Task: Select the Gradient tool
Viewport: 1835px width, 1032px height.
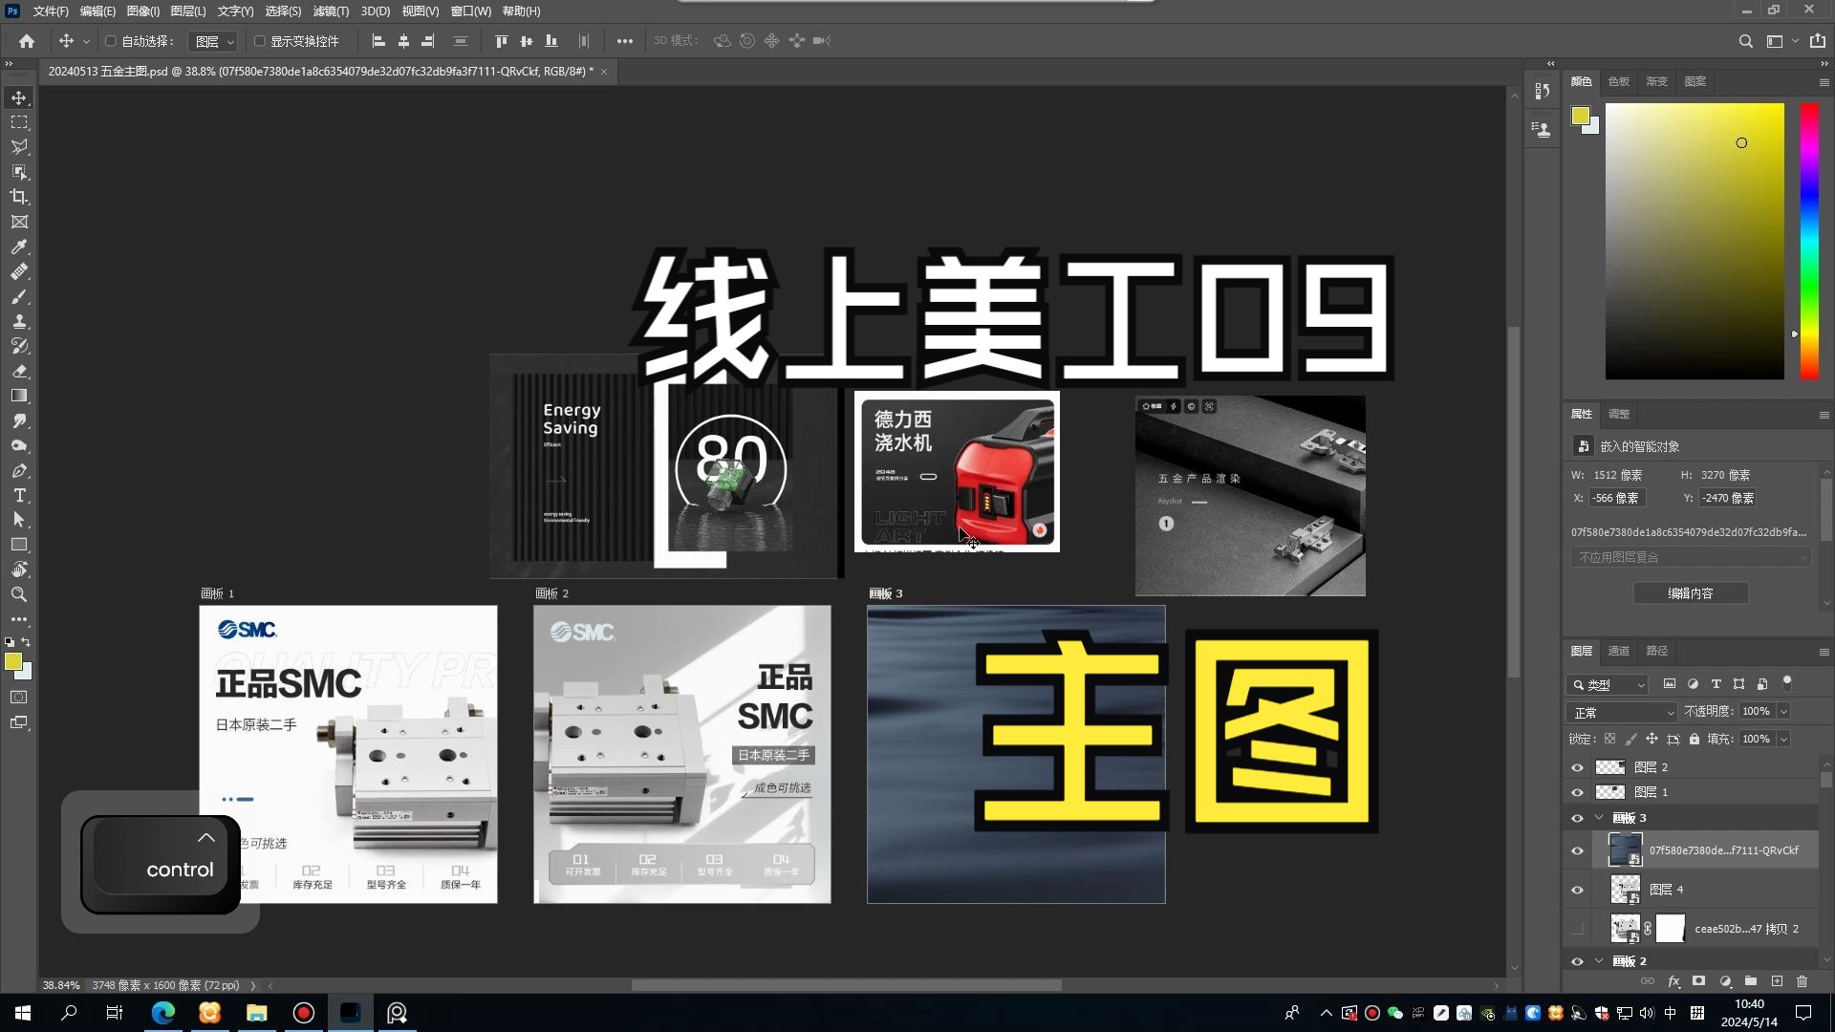Action: [x=19, y=396]
